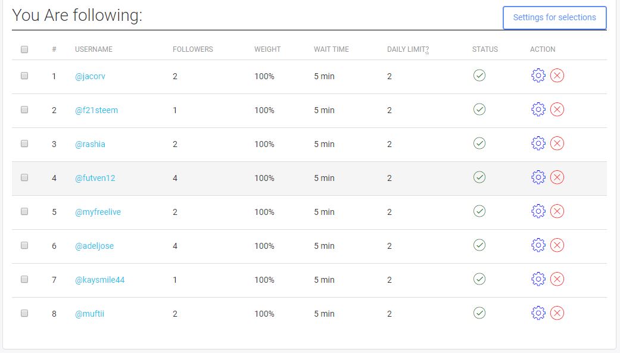Visit the @rashia username link
The width and height of the screenshot is (620, 353).
click(x=90, y=144)
